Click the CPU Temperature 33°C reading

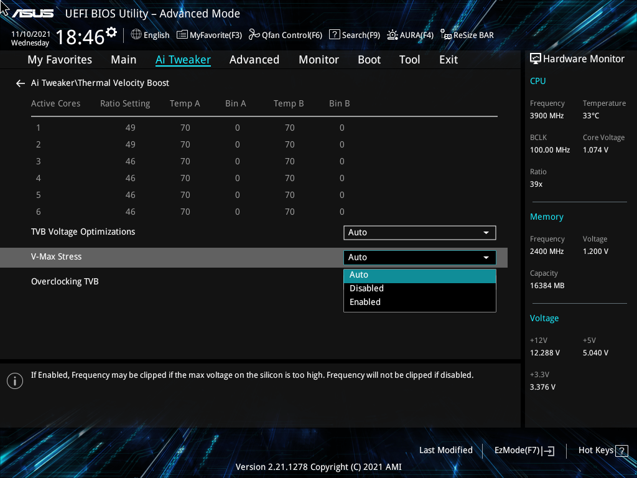tap(591, 116)
